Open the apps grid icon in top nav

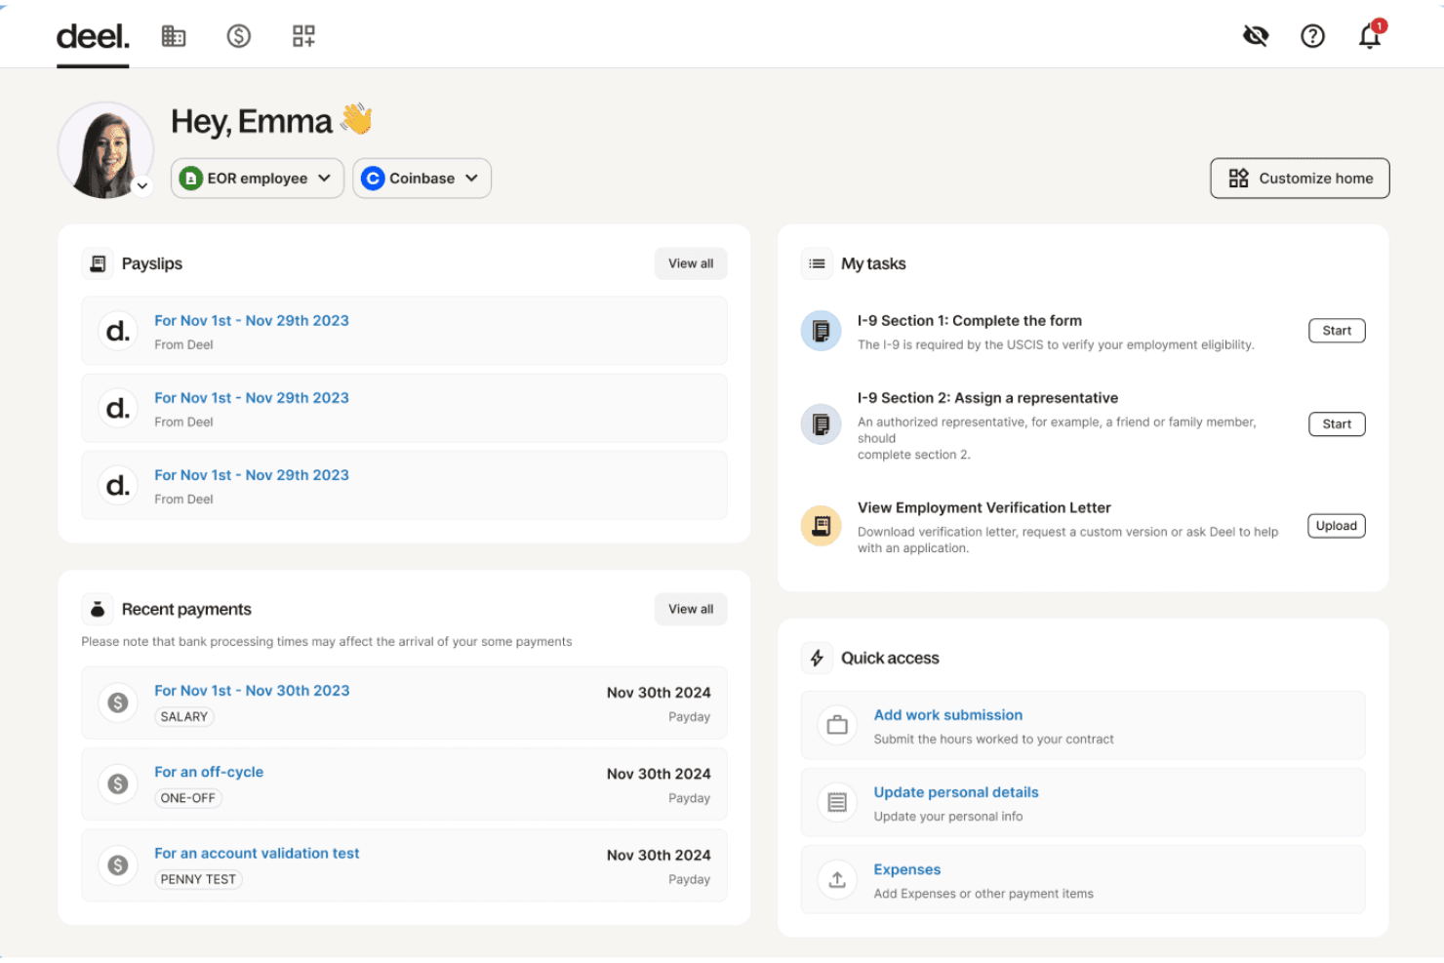tap(303, 36)
